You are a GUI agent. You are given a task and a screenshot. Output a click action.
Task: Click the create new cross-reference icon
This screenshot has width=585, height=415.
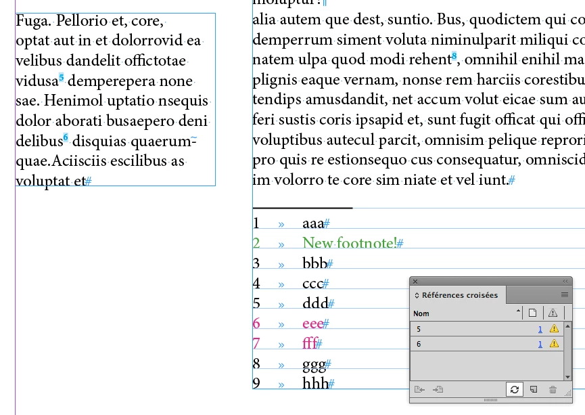[x=534, y=389]
